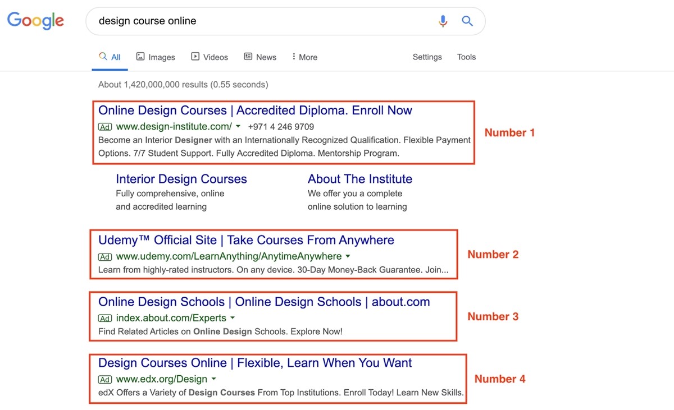The image size is (674, 410).
Task: Click the www.udemy.com/LearnAnything/AnytimeAnywhere URL text
Action: click(x=229, y=256)
